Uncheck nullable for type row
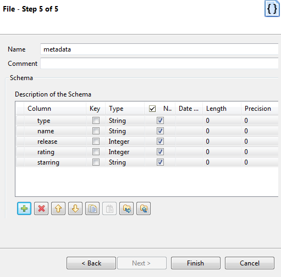This screenshot has width=281, height=277. coord(160,121)
